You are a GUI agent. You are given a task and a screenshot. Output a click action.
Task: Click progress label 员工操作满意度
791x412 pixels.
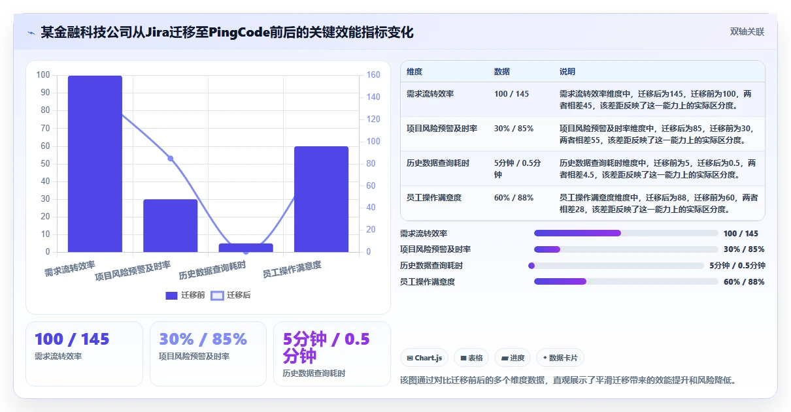pos(428,281)
